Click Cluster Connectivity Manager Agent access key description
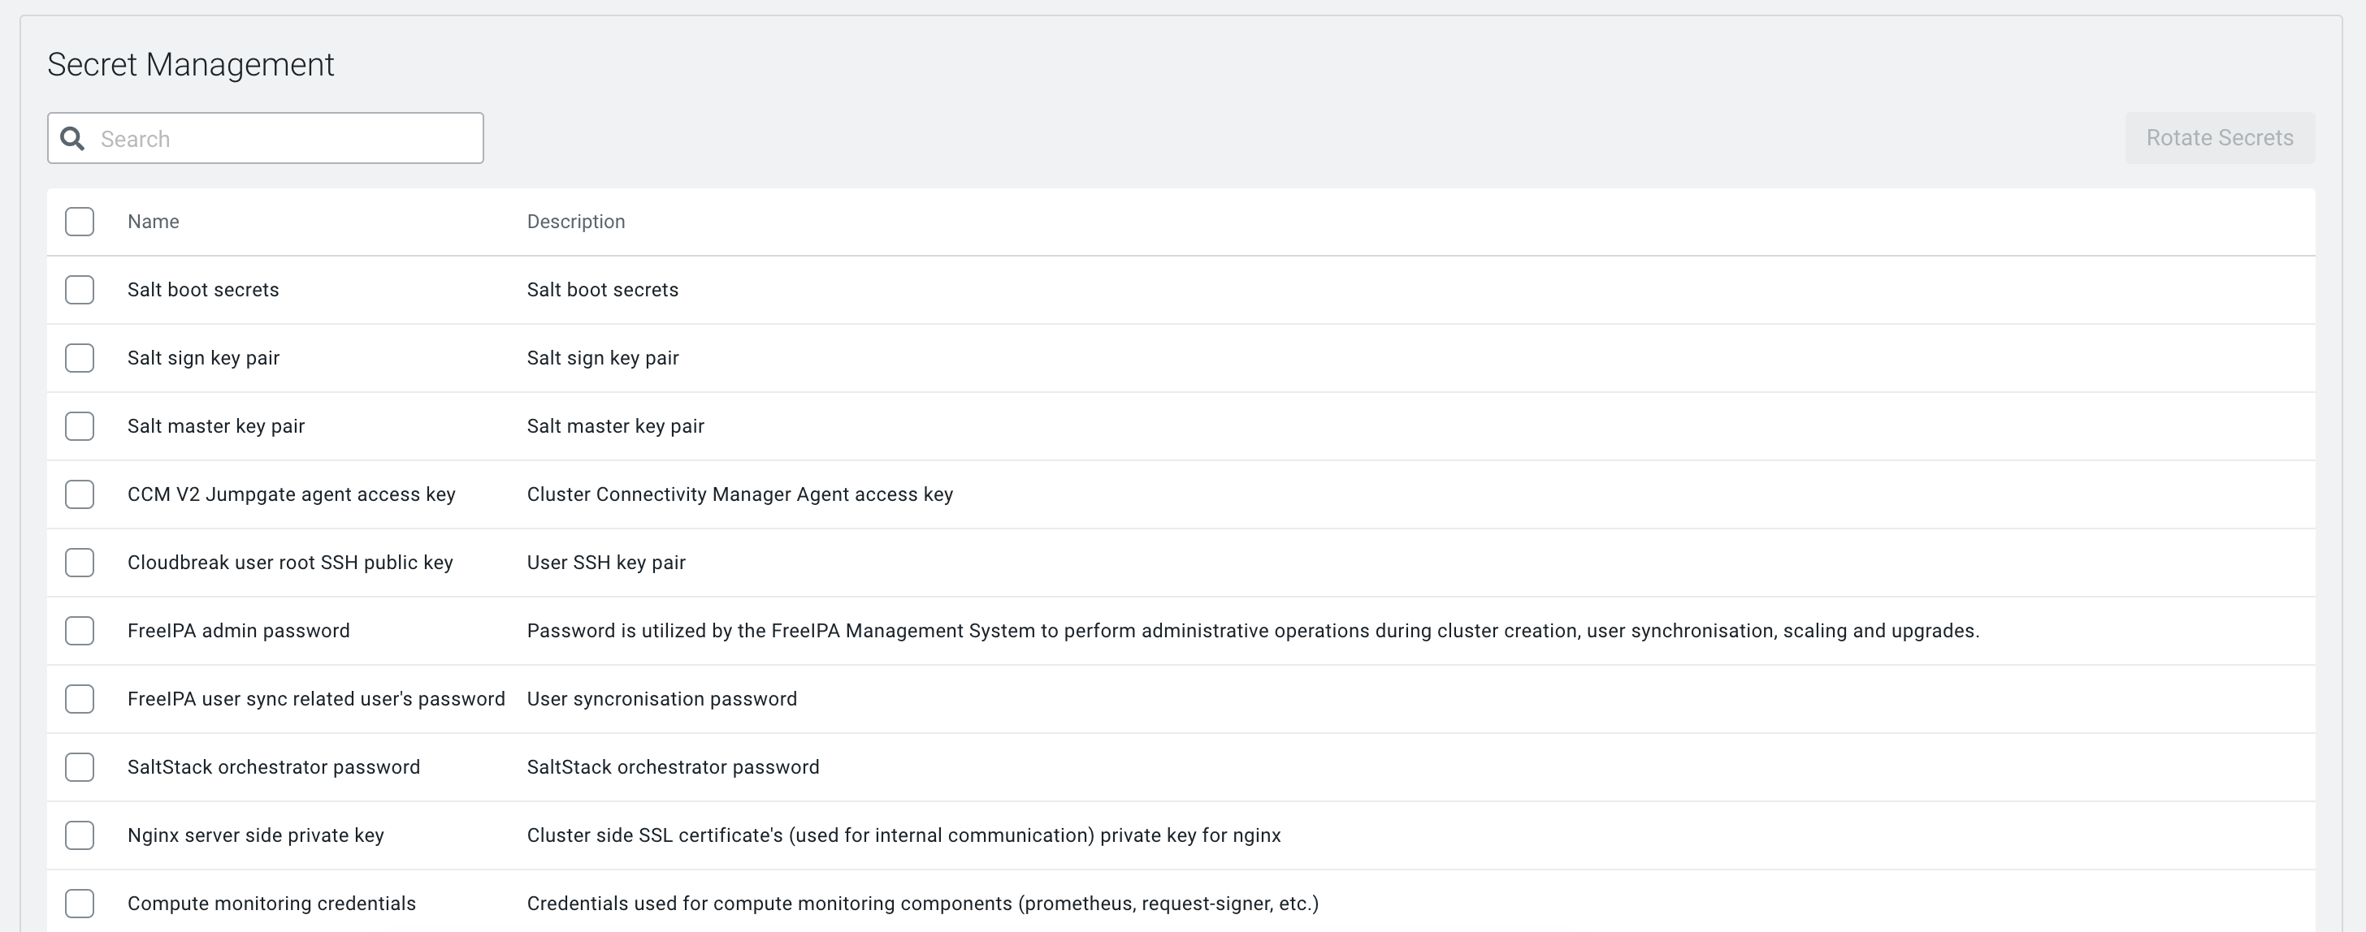The width and height of the screenshot is (2366, 932). pos(739,494)
